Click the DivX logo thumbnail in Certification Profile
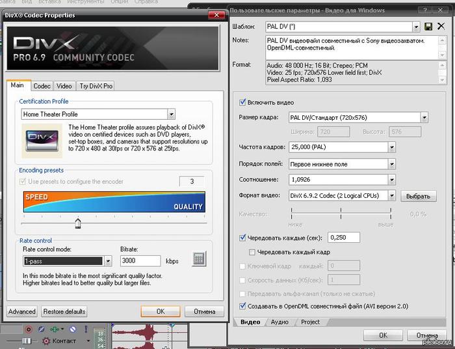 point(42,141)
